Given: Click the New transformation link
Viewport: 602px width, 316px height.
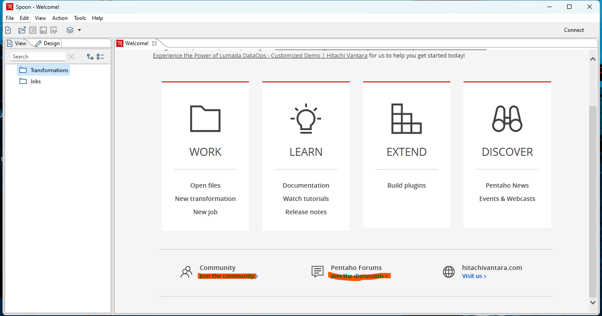Looking at the screenshot, I should point(205,199).
